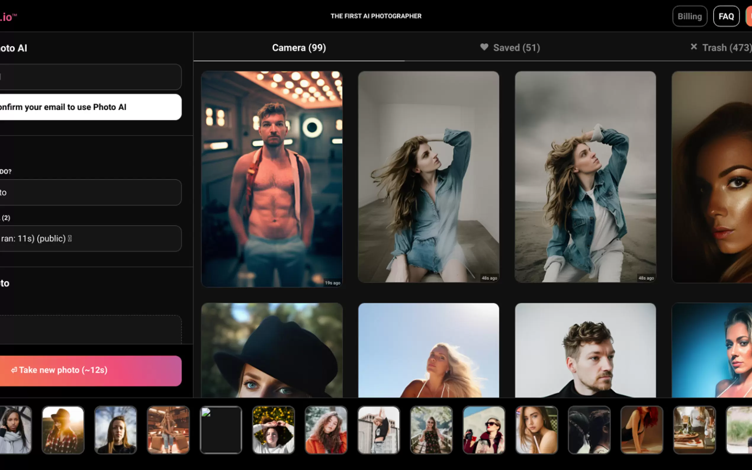Switch to the Saved (51) tab
This screenshot has width=752, height=470.
point(516,48)
